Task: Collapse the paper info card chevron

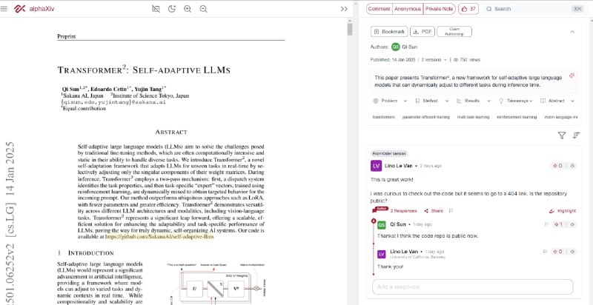Action: tap(572, 32)
